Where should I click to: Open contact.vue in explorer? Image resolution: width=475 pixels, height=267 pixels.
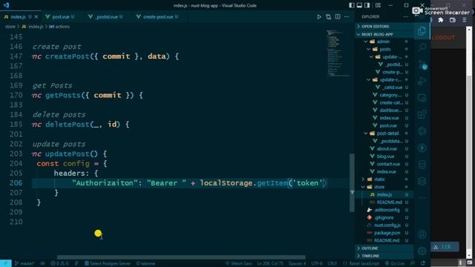click(x=388, y=164)
